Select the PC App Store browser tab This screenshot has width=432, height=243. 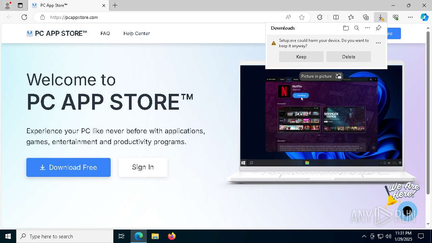tap(69, 5)
